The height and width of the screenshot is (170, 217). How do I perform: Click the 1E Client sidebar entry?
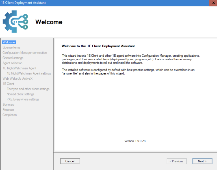click(x=8, y=84)
